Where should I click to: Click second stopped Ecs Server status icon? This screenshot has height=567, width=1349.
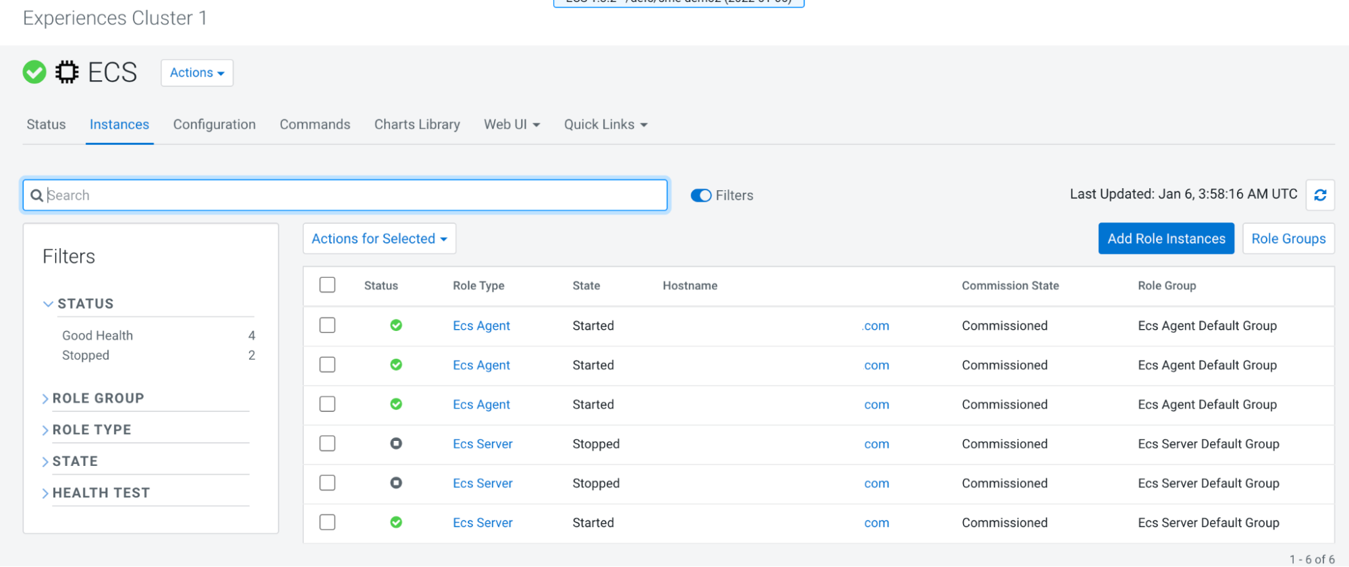click(396, 483)
